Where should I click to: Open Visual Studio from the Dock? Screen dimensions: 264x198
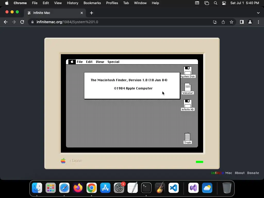click(x=193, y=188)
